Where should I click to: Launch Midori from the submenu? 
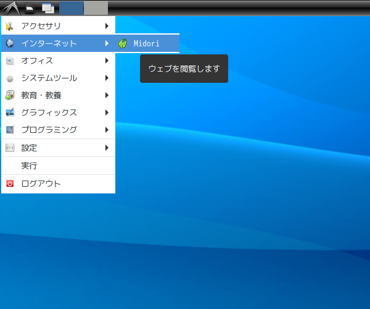pyautogui.click(x=147, y=43)
